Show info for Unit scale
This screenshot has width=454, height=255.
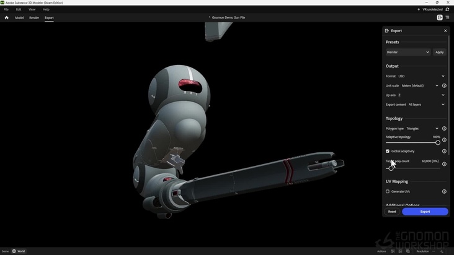point(444,85)
